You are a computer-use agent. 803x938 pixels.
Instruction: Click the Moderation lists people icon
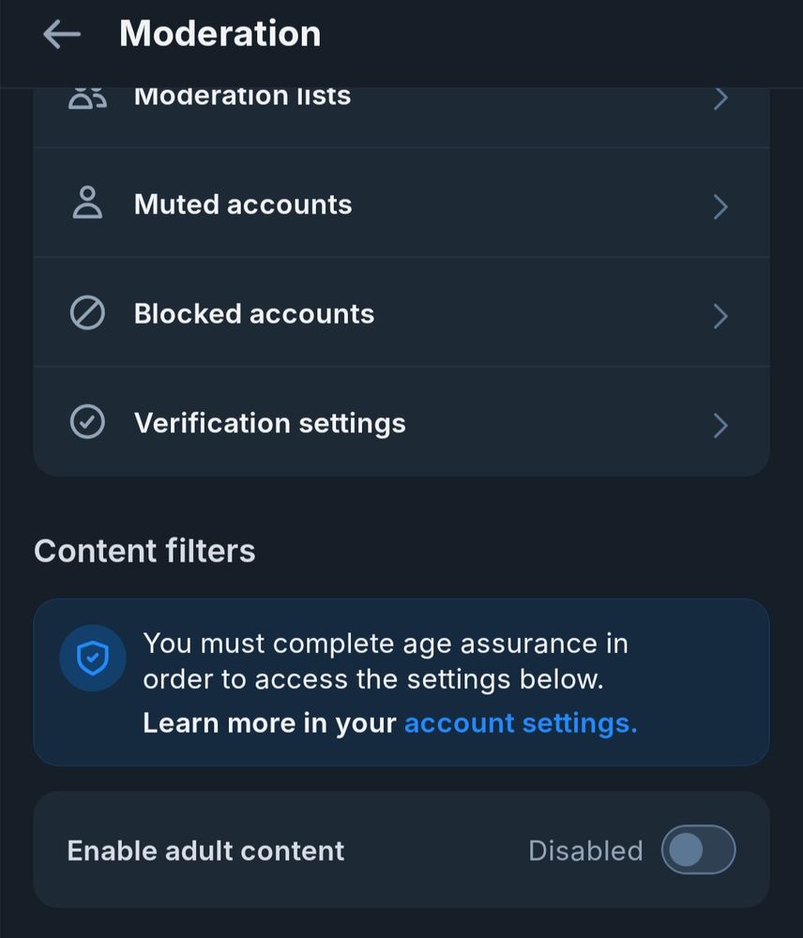87,98
